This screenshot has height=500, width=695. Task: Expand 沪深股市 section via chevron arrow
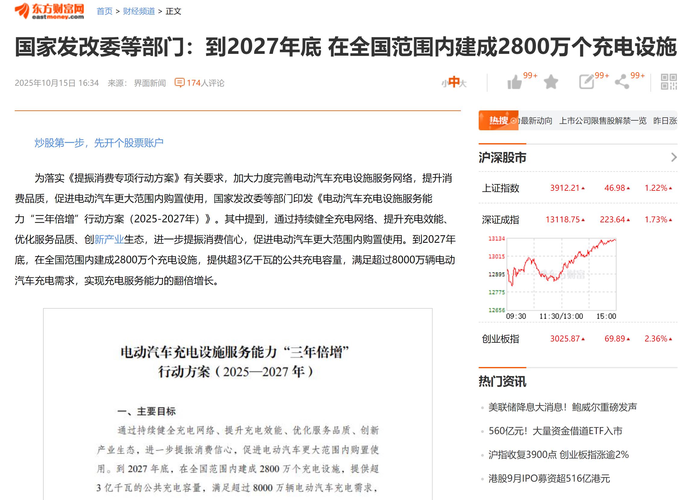674,157
